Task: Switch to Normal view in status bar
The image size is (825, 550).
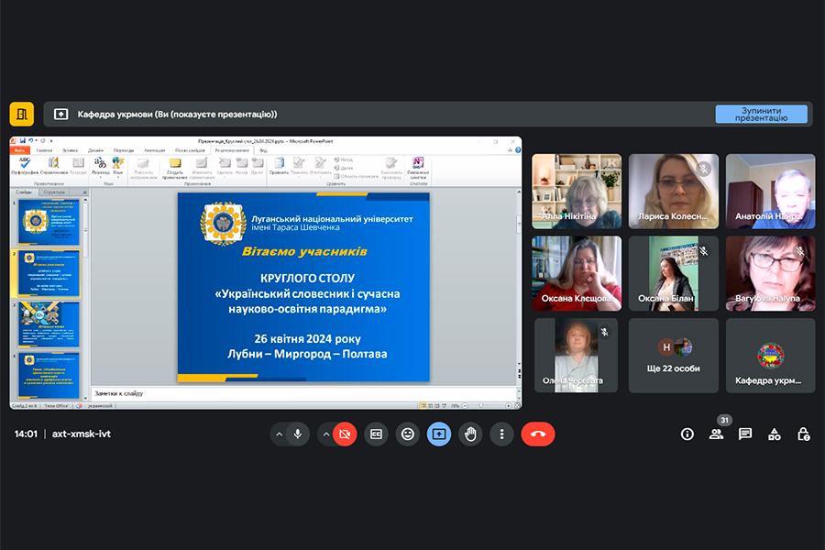Action: 423,406
